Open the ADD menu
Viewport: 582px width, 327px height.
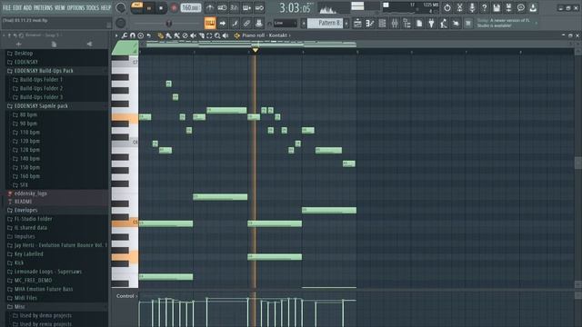tap(28, 8)
